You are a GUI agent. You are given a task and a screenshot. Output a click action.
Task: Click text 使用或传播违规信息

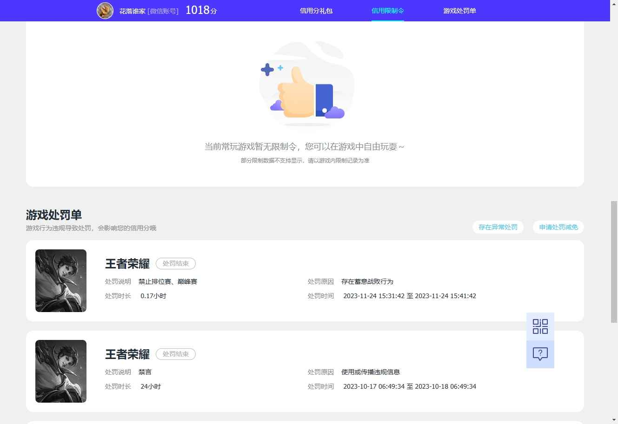click(x=371, y=372)
